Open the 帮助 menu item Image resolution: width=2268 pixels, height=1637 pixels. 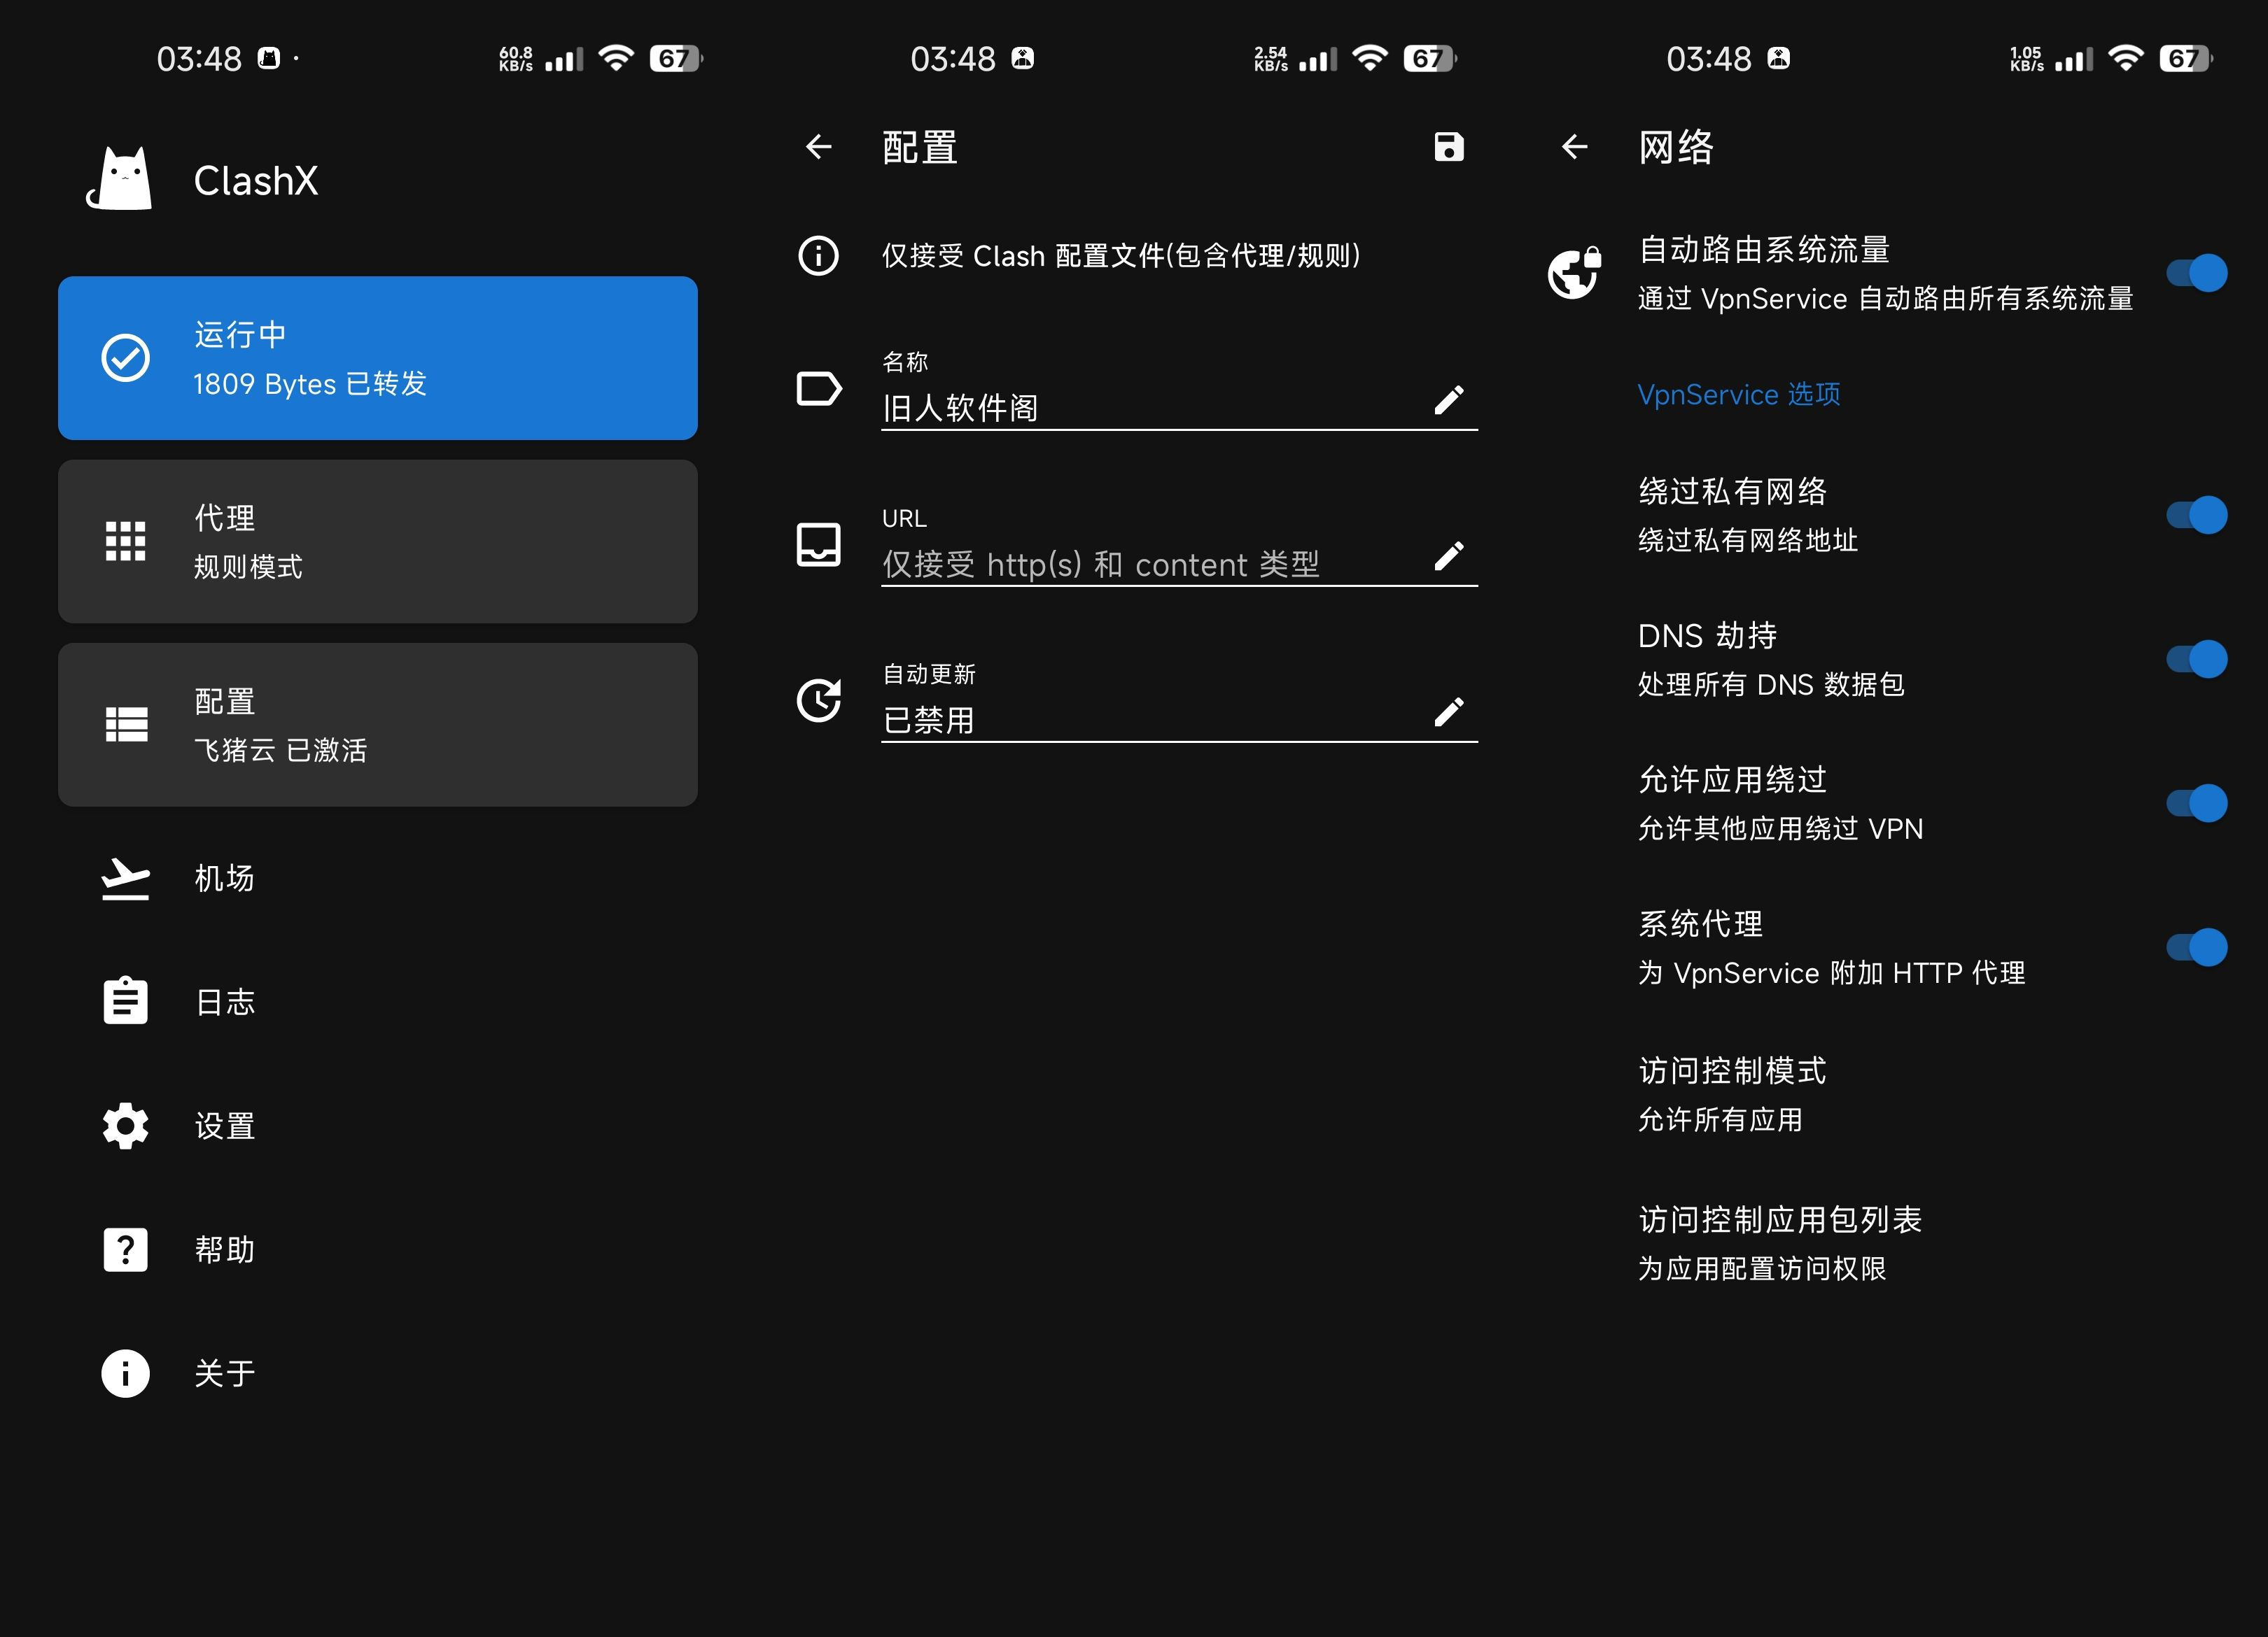click(378, 1249)
